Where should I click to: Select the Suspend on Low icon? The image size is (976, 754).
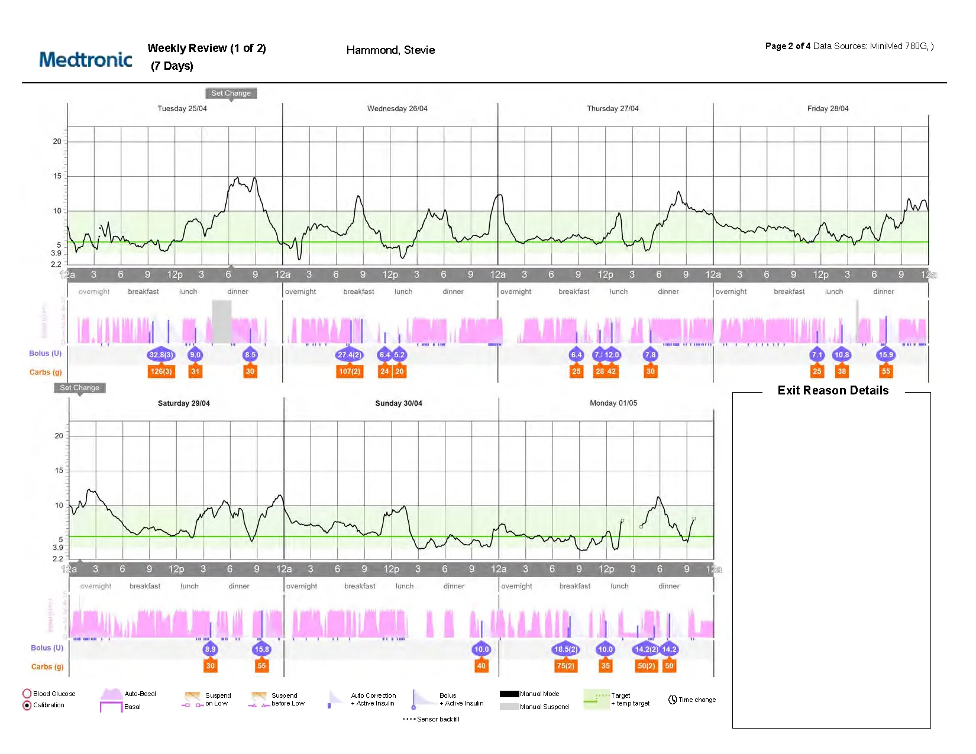(x=192, y=699)
